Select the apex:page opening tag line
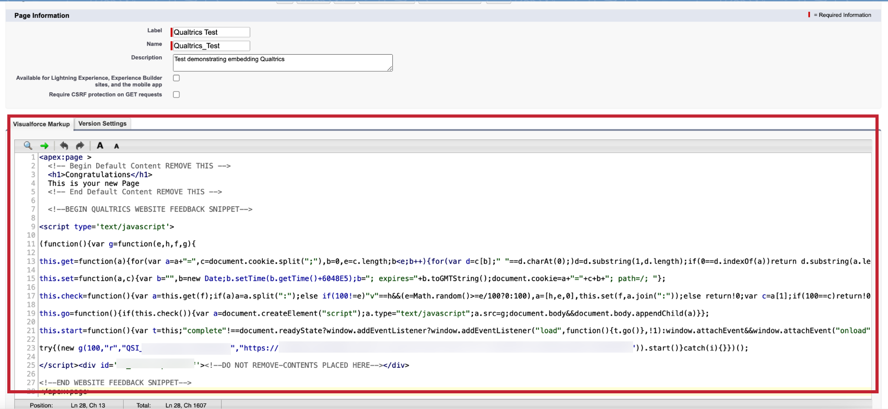888x409 pixels. pos(65,157)
